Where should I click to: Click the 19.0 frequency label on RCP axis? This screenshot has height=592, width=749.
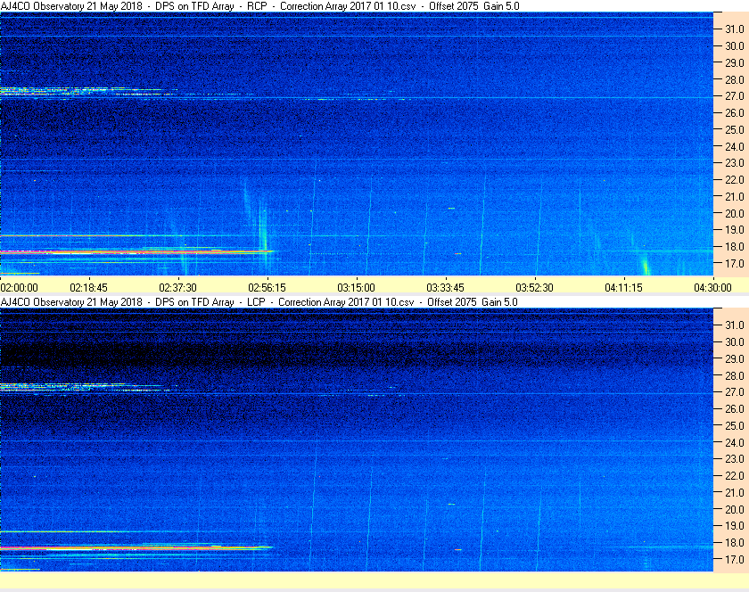pyautogui.click(x=735, y=230)
